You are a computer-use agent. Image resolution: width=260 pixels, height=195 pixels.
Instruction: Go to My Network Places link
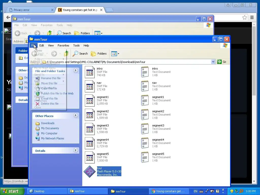(53, 138)
